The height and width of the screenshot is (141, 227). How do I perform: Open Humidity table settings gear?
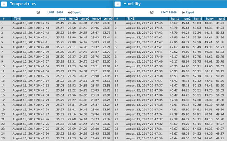152,12
